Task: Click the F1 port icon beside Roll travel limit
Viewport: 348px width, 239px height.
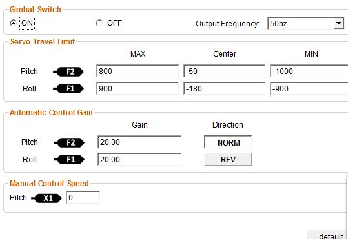Action: coord(68,89)
